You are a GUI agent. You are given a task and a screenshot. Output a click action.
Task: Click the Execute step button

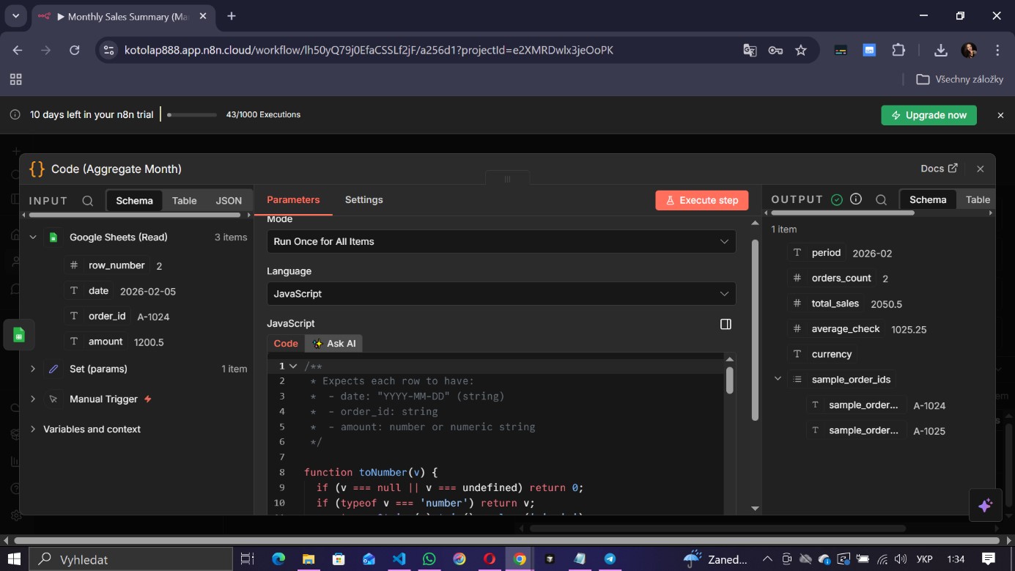coord(702,200)
